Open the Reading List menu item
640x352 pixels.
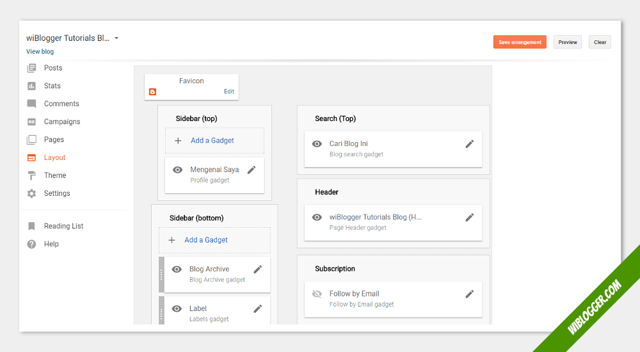point(63,226)
